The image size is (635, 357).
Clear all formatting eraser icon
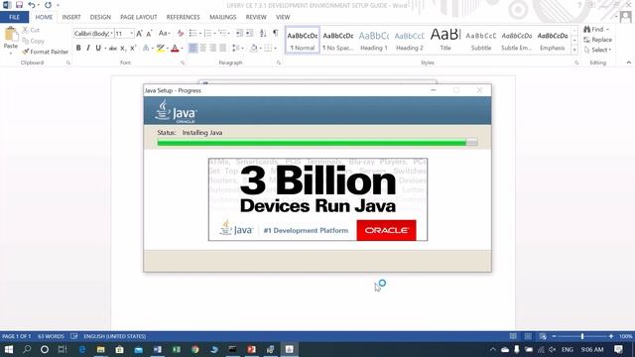[x=181, y=33]
